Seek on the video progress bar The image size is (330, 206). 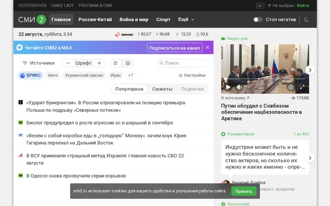(x=265, y=79)
